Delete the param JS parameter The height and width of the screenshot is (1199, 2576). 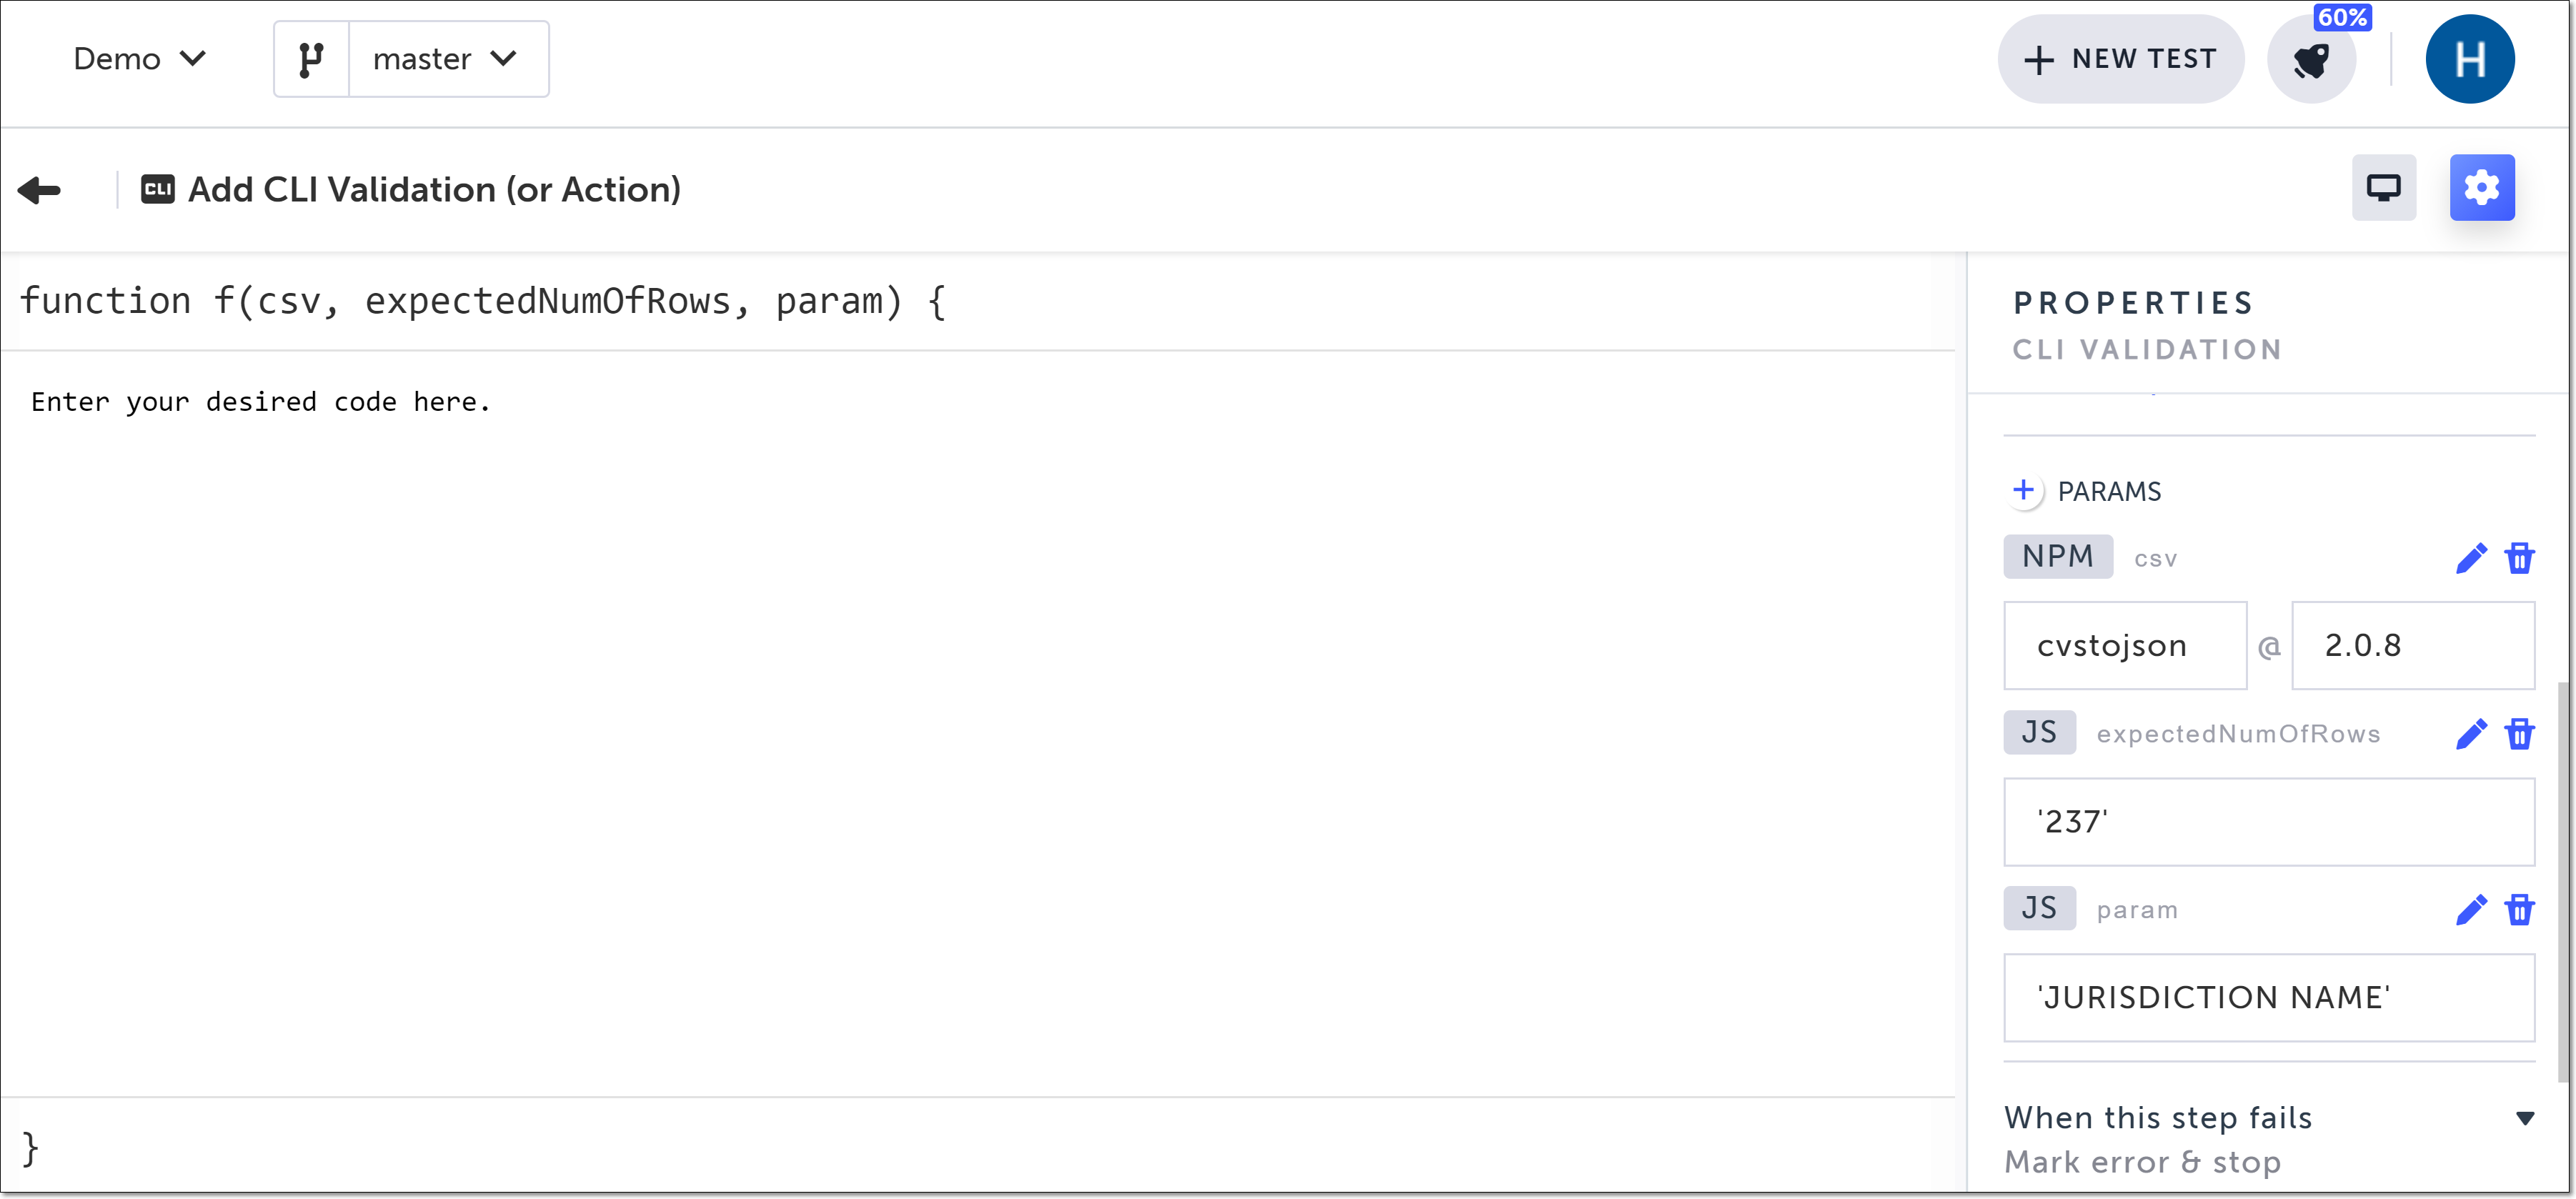click(x=2519, y=910)
